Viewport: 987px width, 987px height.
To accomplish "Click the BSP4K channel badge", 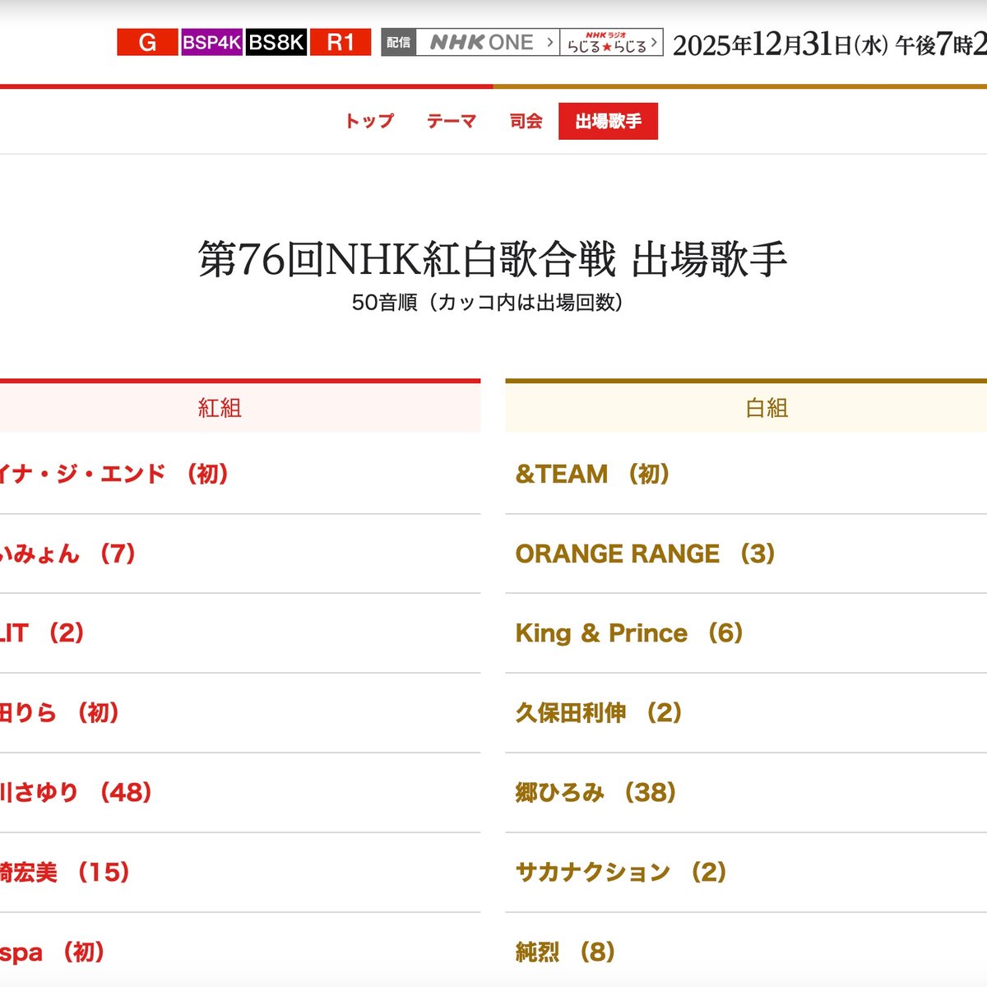I will coord(211,43).
